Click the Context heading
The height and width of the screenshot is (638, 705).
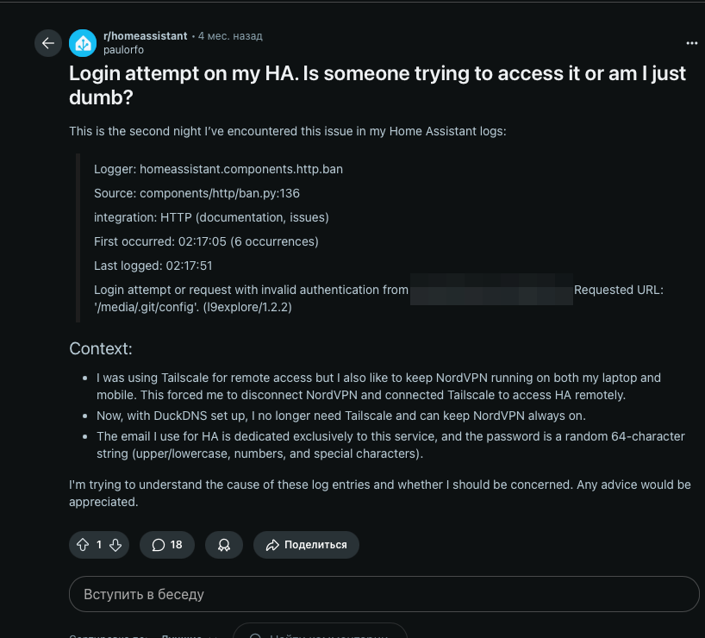click(101, 349)
